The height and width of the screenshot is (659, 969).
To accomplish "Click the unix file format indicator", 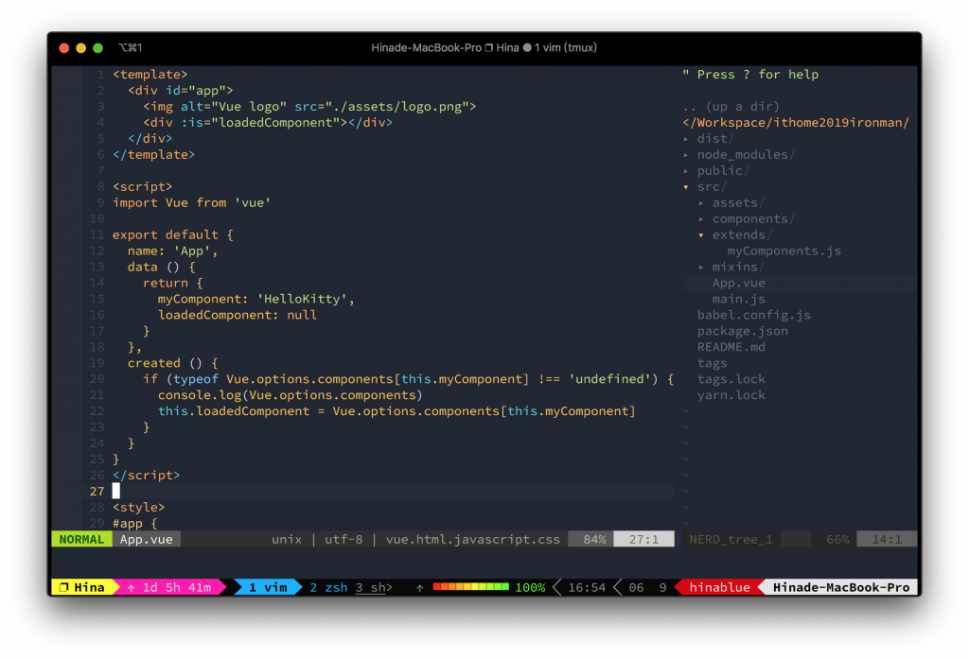I will click(287, 539).
